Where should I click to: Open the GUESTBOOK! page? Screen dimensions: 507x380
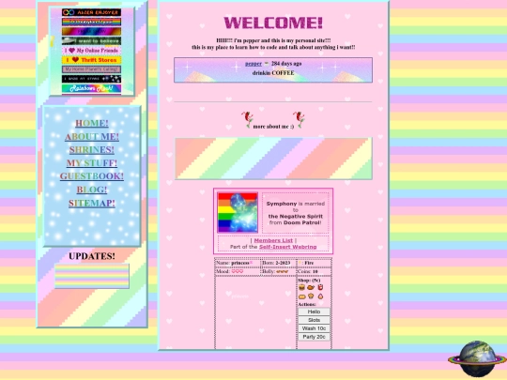click(92, 176)
